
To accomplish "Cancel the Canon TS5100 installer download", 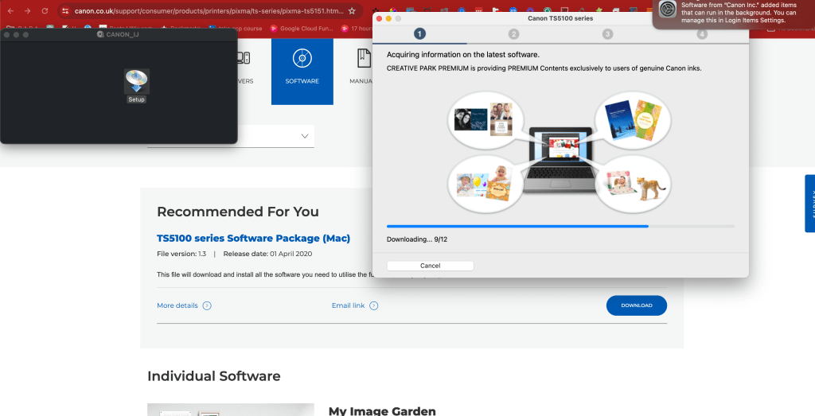I will tap(430, 266).
